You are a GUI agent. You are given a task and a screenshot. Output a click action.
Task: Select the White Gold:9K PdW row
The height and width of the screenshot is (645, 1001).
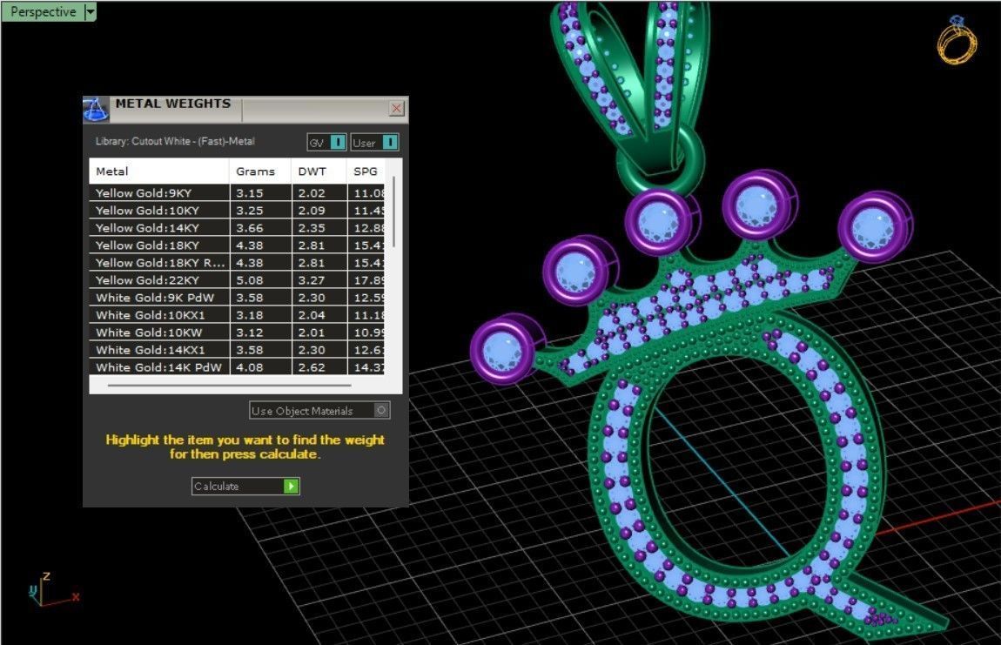click(237, 298)
